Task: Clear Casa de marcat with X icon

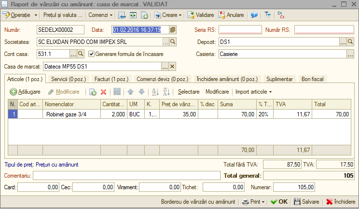Action: pos(172,67)
